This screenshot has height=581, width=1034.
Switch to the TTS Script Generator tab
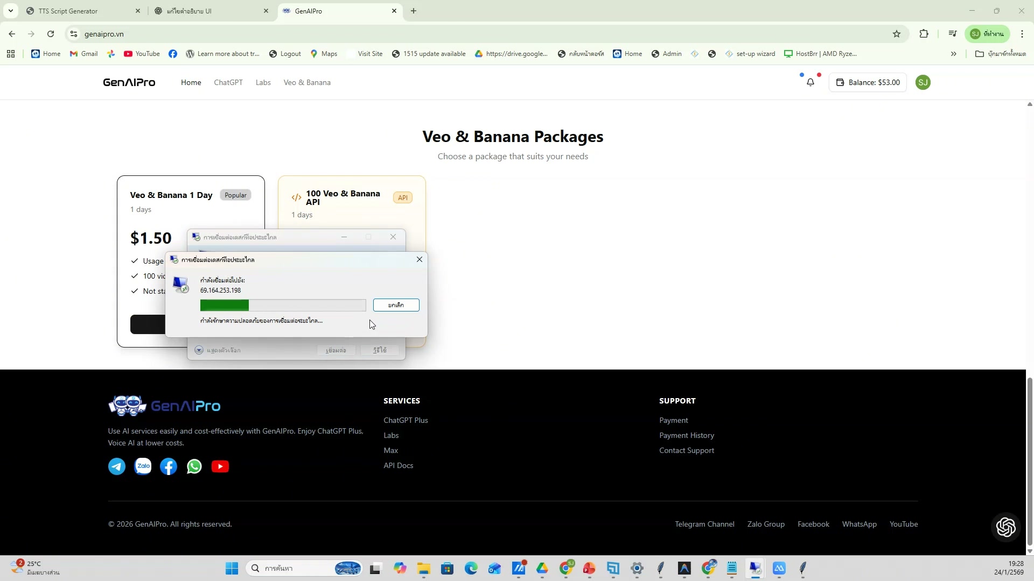click(x=68, y=11)
